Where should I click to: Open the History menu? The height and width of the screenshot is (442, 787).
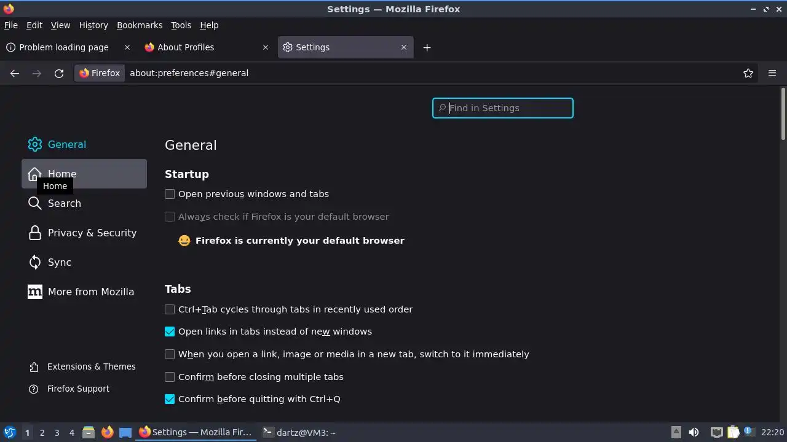click(93, 25)
